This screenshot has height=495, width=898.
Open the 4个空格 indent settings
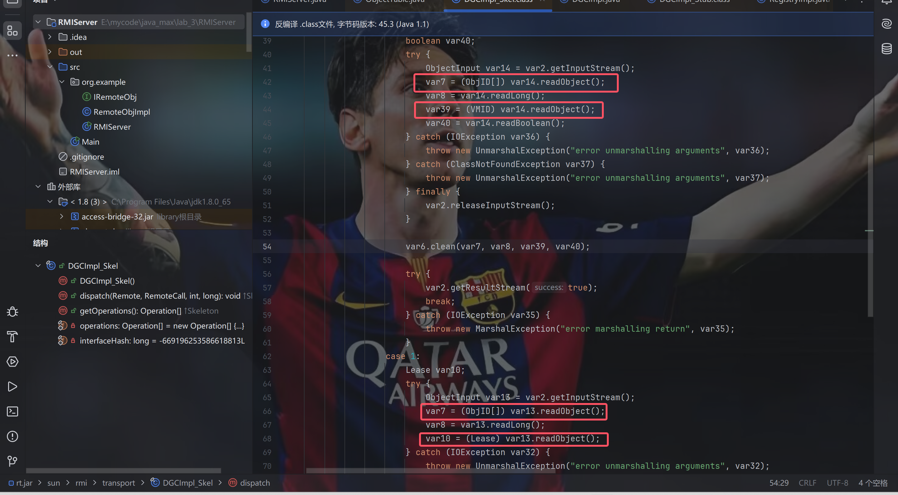872,483
